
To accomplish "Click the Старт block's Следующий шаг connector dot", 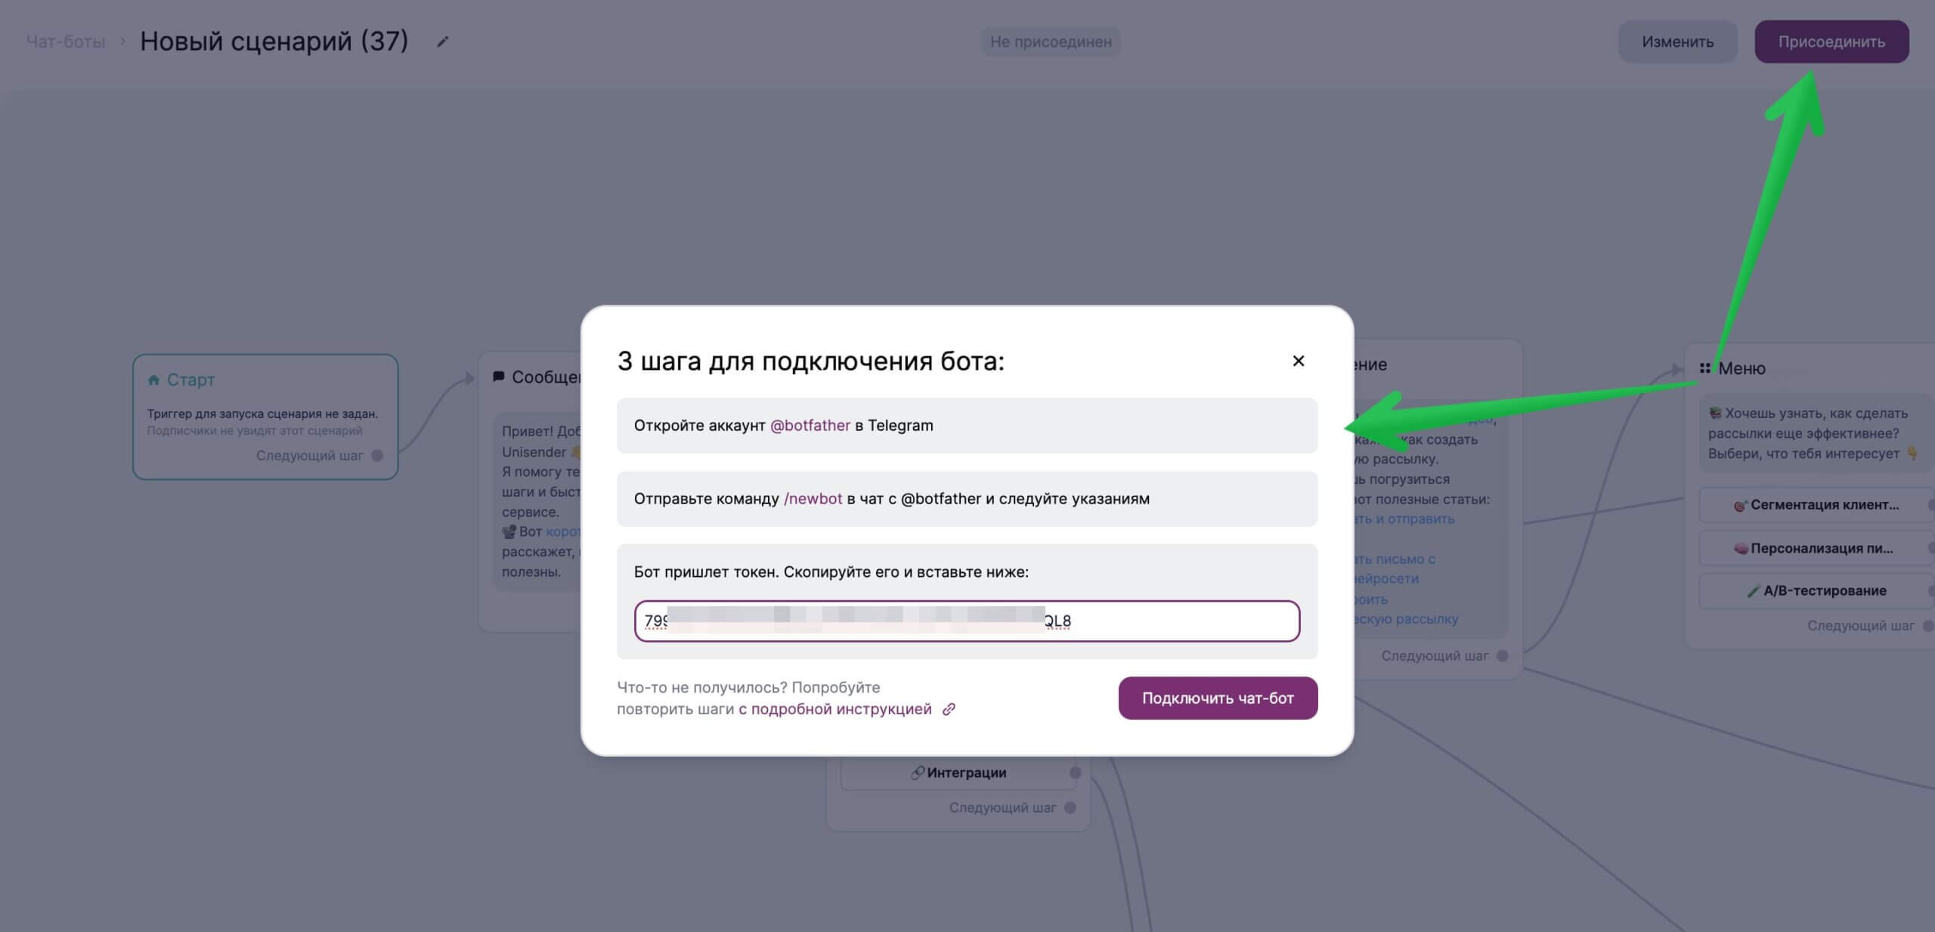I will (377, 456).
